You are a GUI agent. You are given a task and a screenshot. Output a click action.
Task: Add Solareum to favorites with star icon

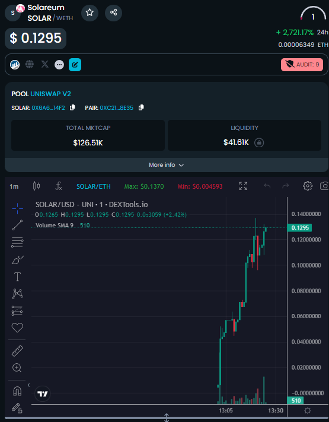point(90,12)
